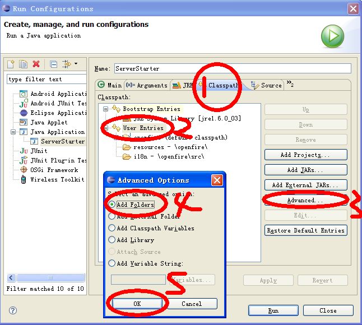Collapse the Bootstrap Entries node
The height and width of the screenshot is (325, 362).
(105, 109)
